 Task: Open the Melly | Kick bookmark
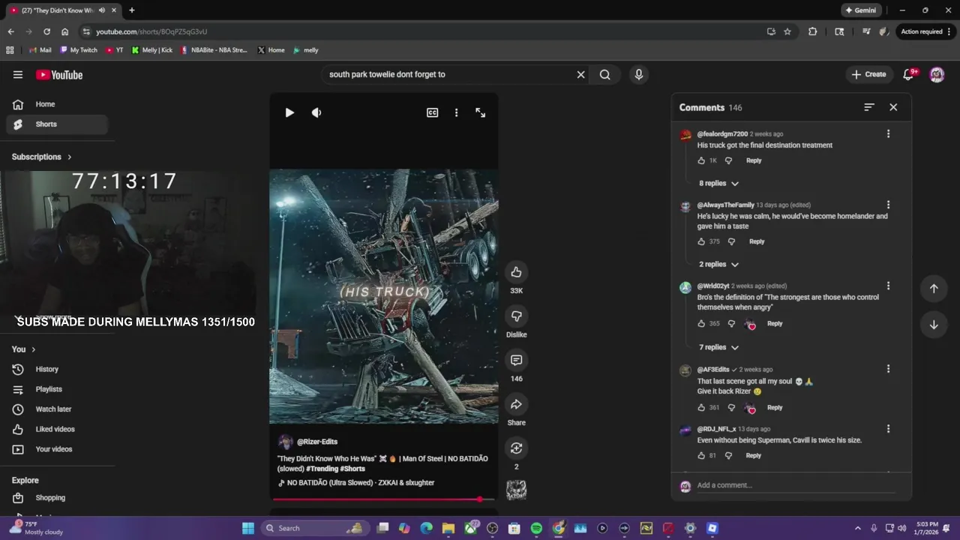152,50
